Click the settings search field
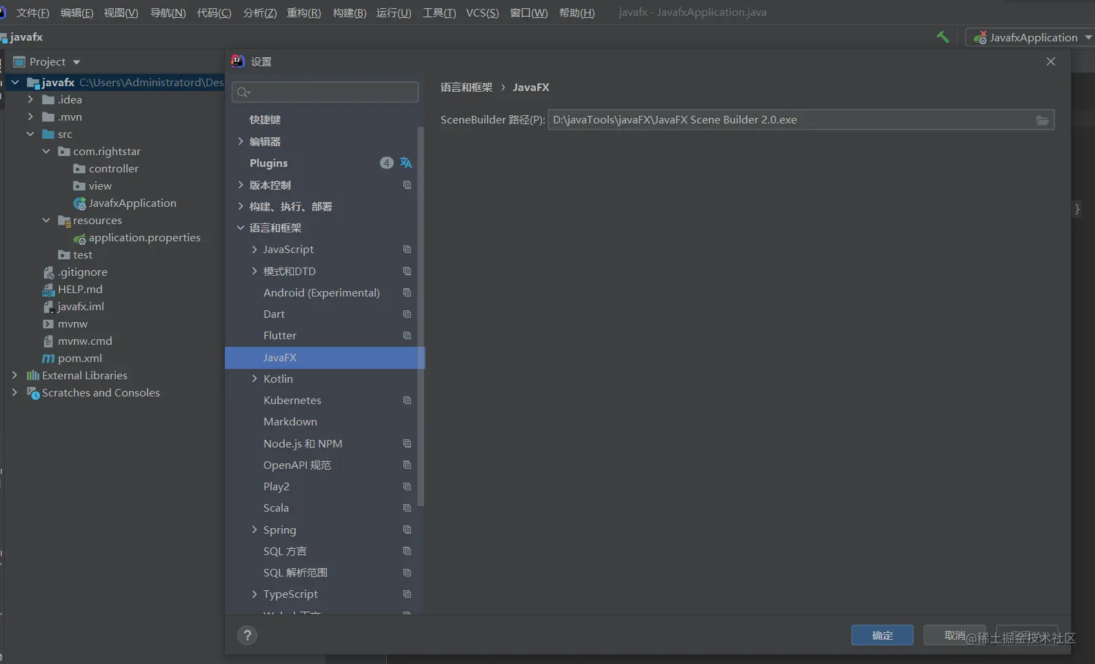Viewport: 1095px width, 664px height. coord(325,92)
